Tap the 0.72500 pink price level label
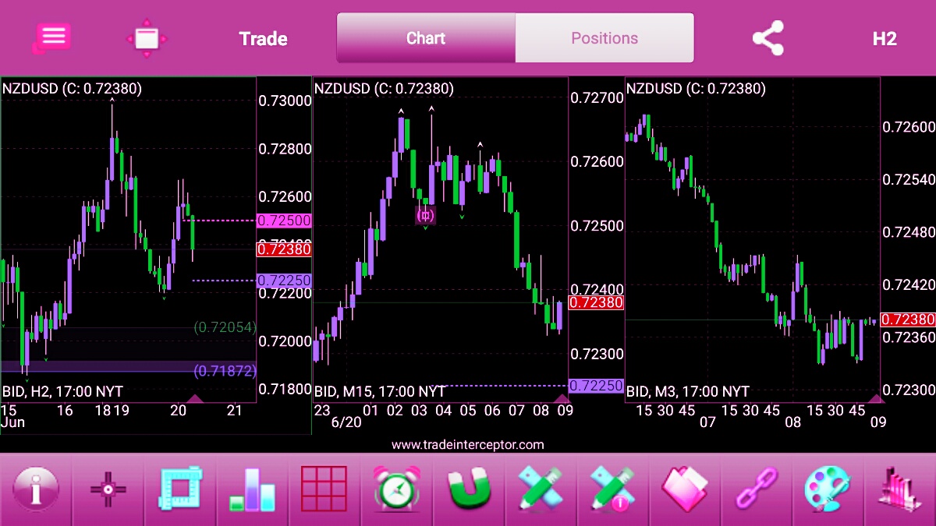The height and width of the screenshot is (526, 936). click(x=284, y=221)
